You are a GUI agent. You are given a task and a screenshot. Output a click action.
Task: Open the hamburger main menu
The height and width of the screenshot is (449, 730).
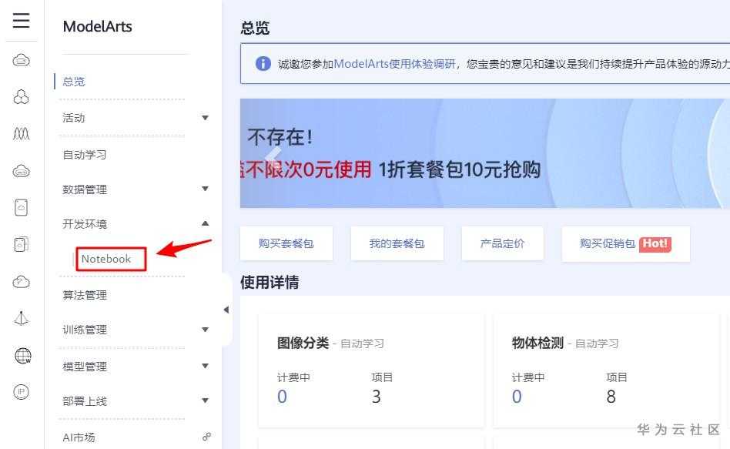[x=21, y=21]
